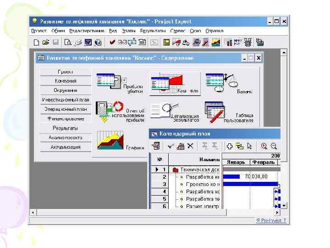Follow the Pro-Invest link in status bar
The width and height of the screenshot is (330, 248).
(271, 220)
